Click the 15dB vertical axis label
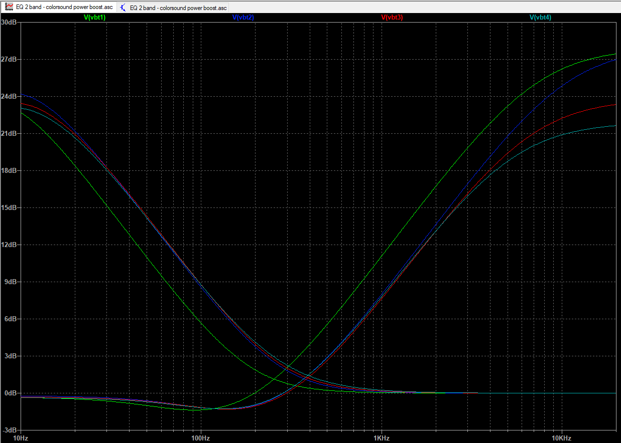The height and width of the screenshot is (443, 621). pyautogui.click(x=10, y=208)
